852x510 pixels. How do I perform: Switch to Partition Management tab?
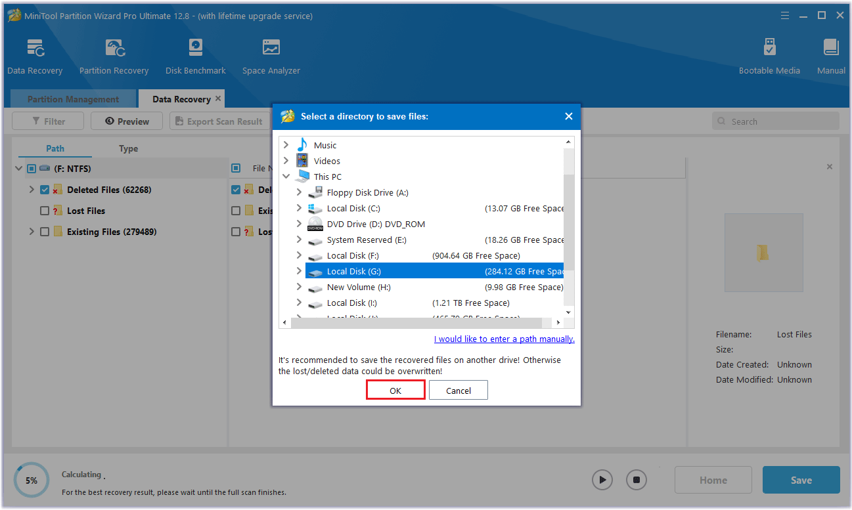pyautogui.click(x=73, y=99)
